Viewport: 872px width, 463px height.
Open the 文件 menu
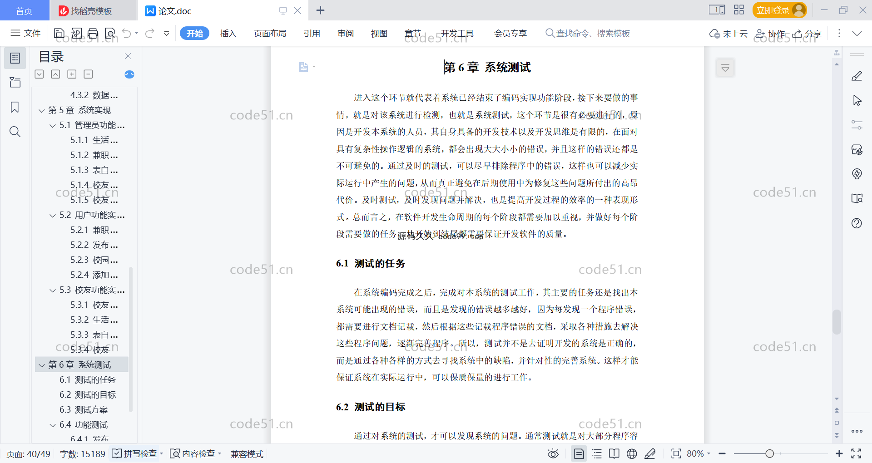coord(26,33)
